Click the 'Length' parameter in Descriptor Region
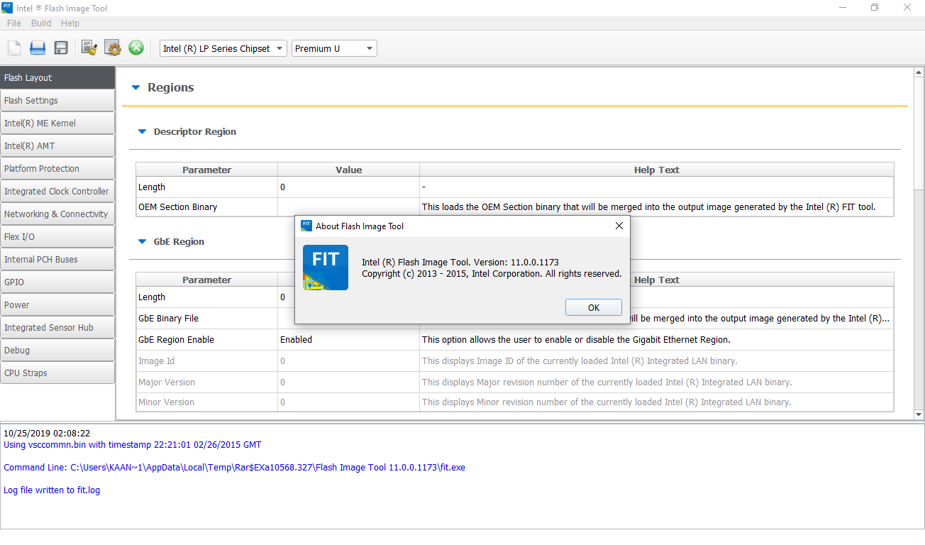The image size is (925, 545). pyautogui.click(x=207, y=187)
